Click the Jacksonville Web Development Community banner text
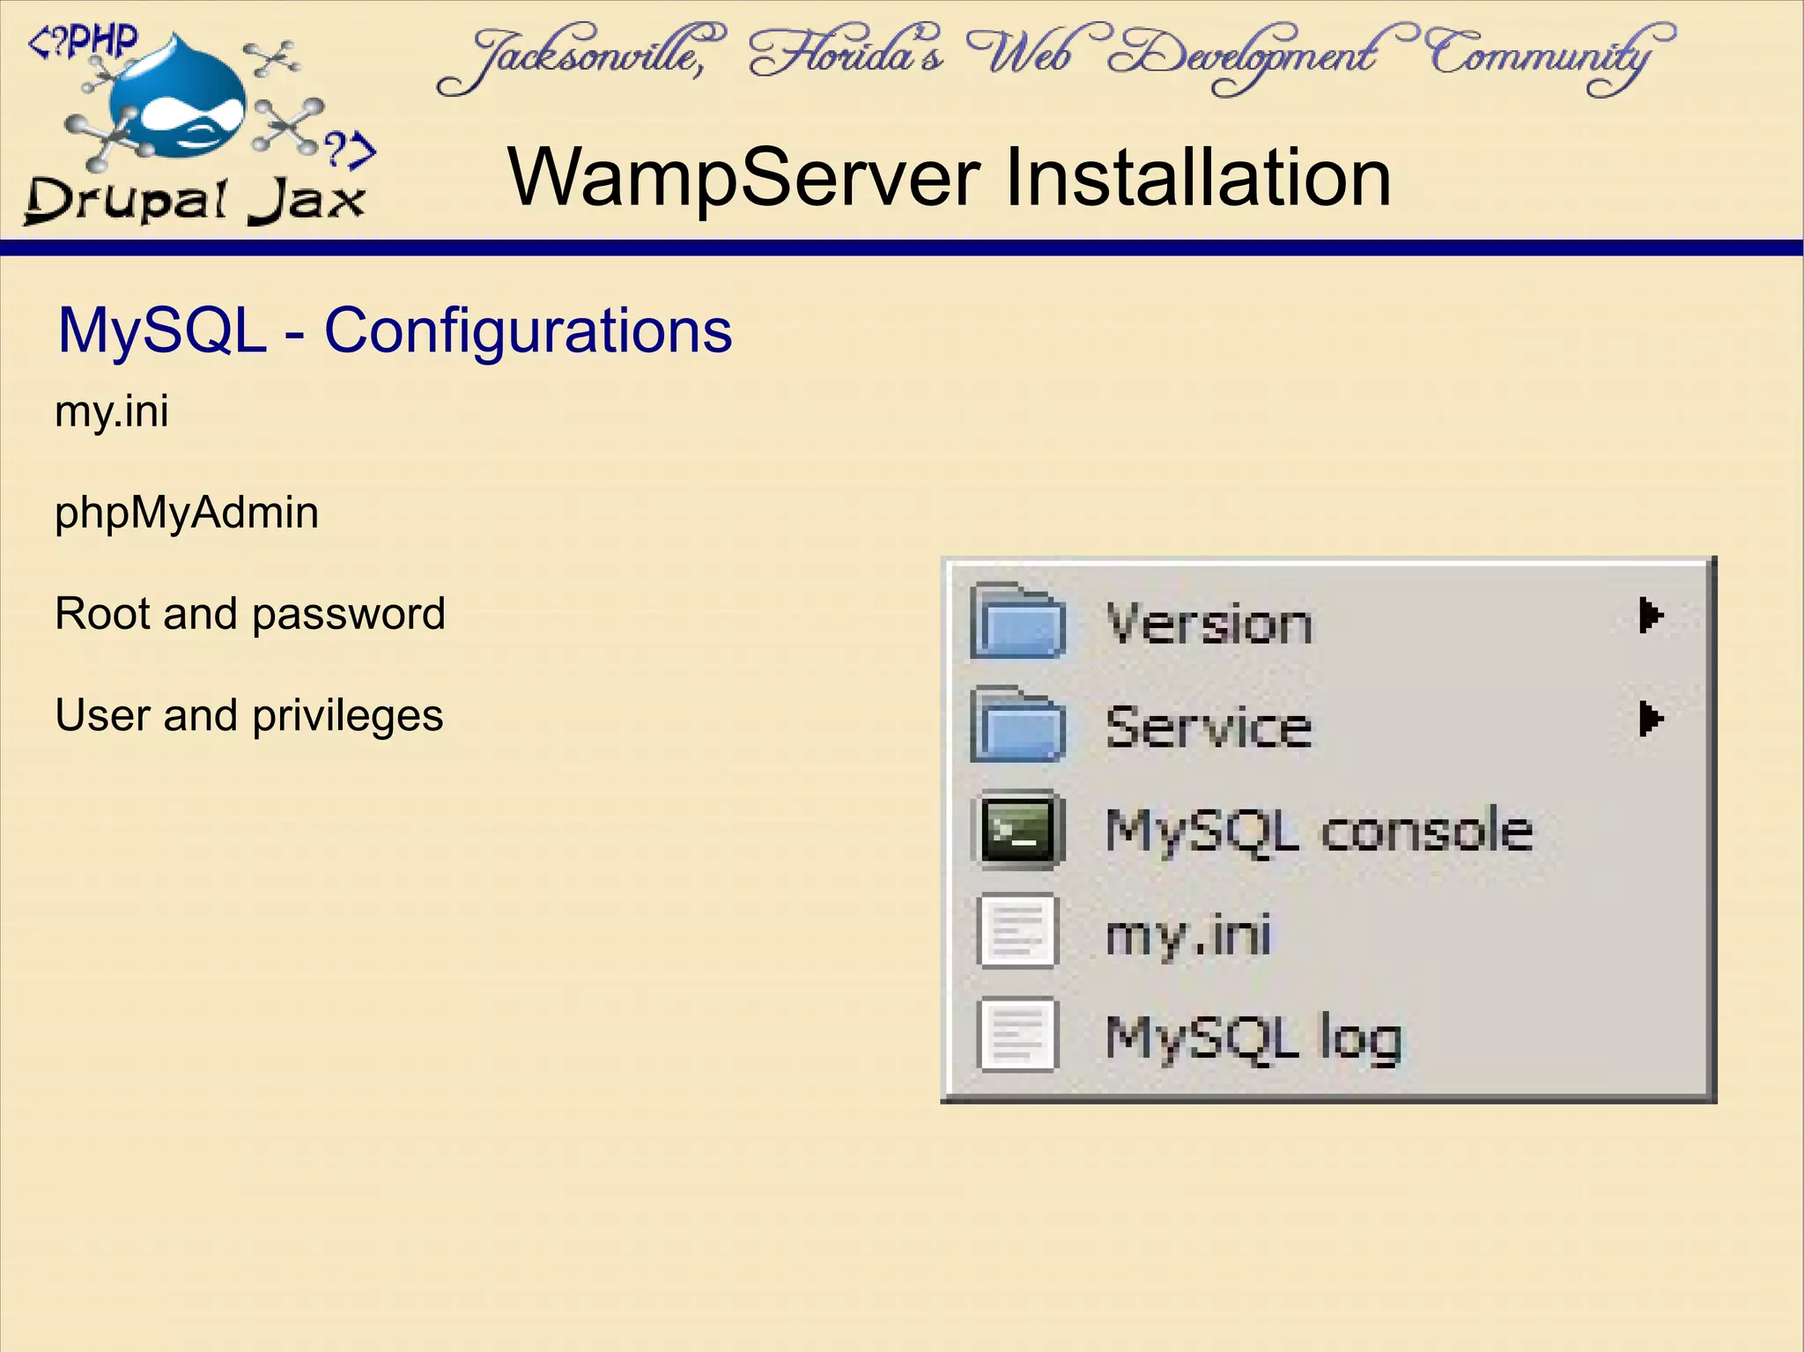 coord(1055,59)
